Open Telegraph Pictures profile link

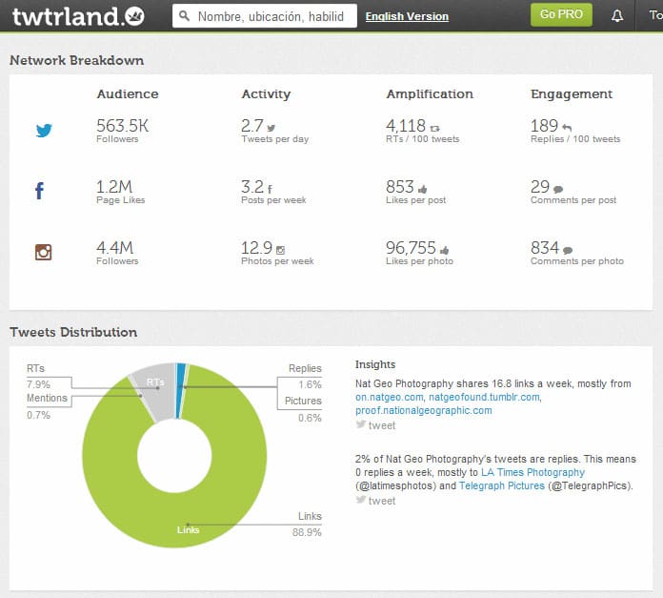(x=502, y=485)
